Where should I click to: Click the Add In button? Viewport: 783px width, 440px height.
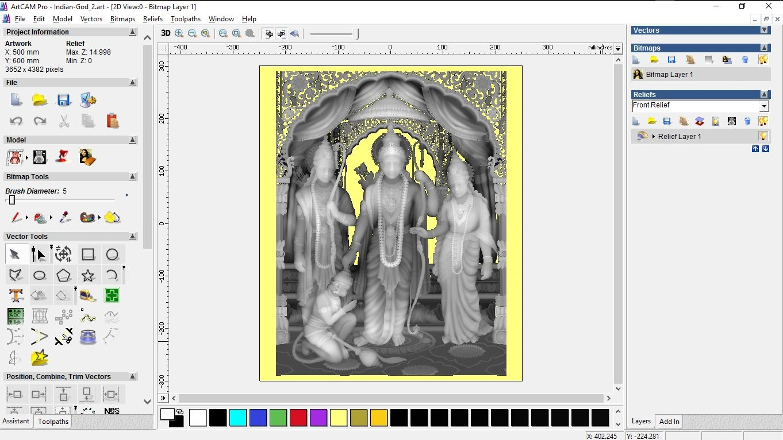coord(669,421)
